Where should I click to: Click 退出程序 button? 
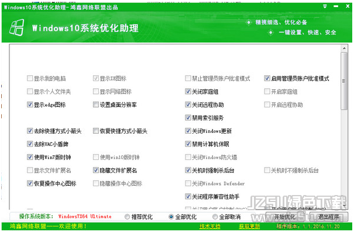(x=328, y=217)
